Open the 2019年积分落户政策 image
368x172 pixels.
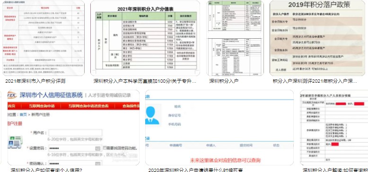[317, 38]
